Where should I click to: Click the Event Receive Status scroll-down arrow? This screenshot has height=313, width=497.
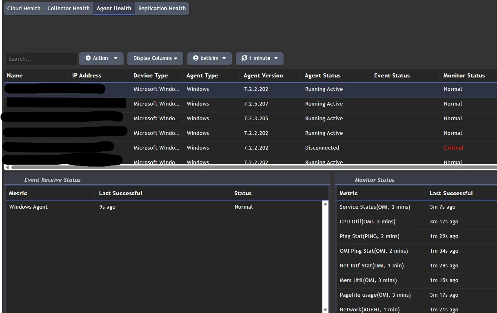coord(325,310)
